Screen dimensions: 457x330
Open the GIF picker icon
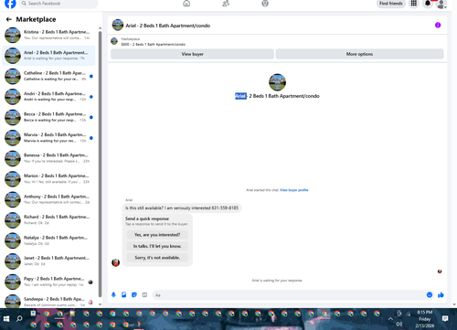pos(144,294)
